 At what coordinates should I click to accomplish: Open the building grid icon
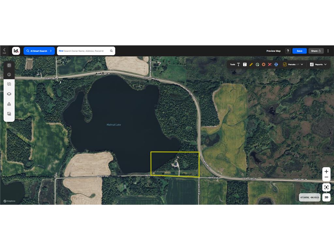9,104
